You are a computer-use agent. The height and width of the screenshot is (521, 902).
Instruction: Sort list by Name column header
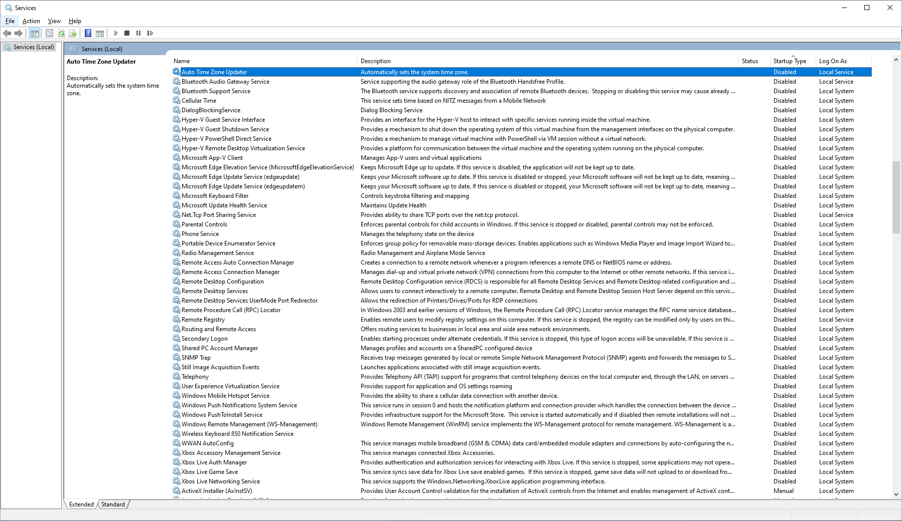tap(182, 61)
